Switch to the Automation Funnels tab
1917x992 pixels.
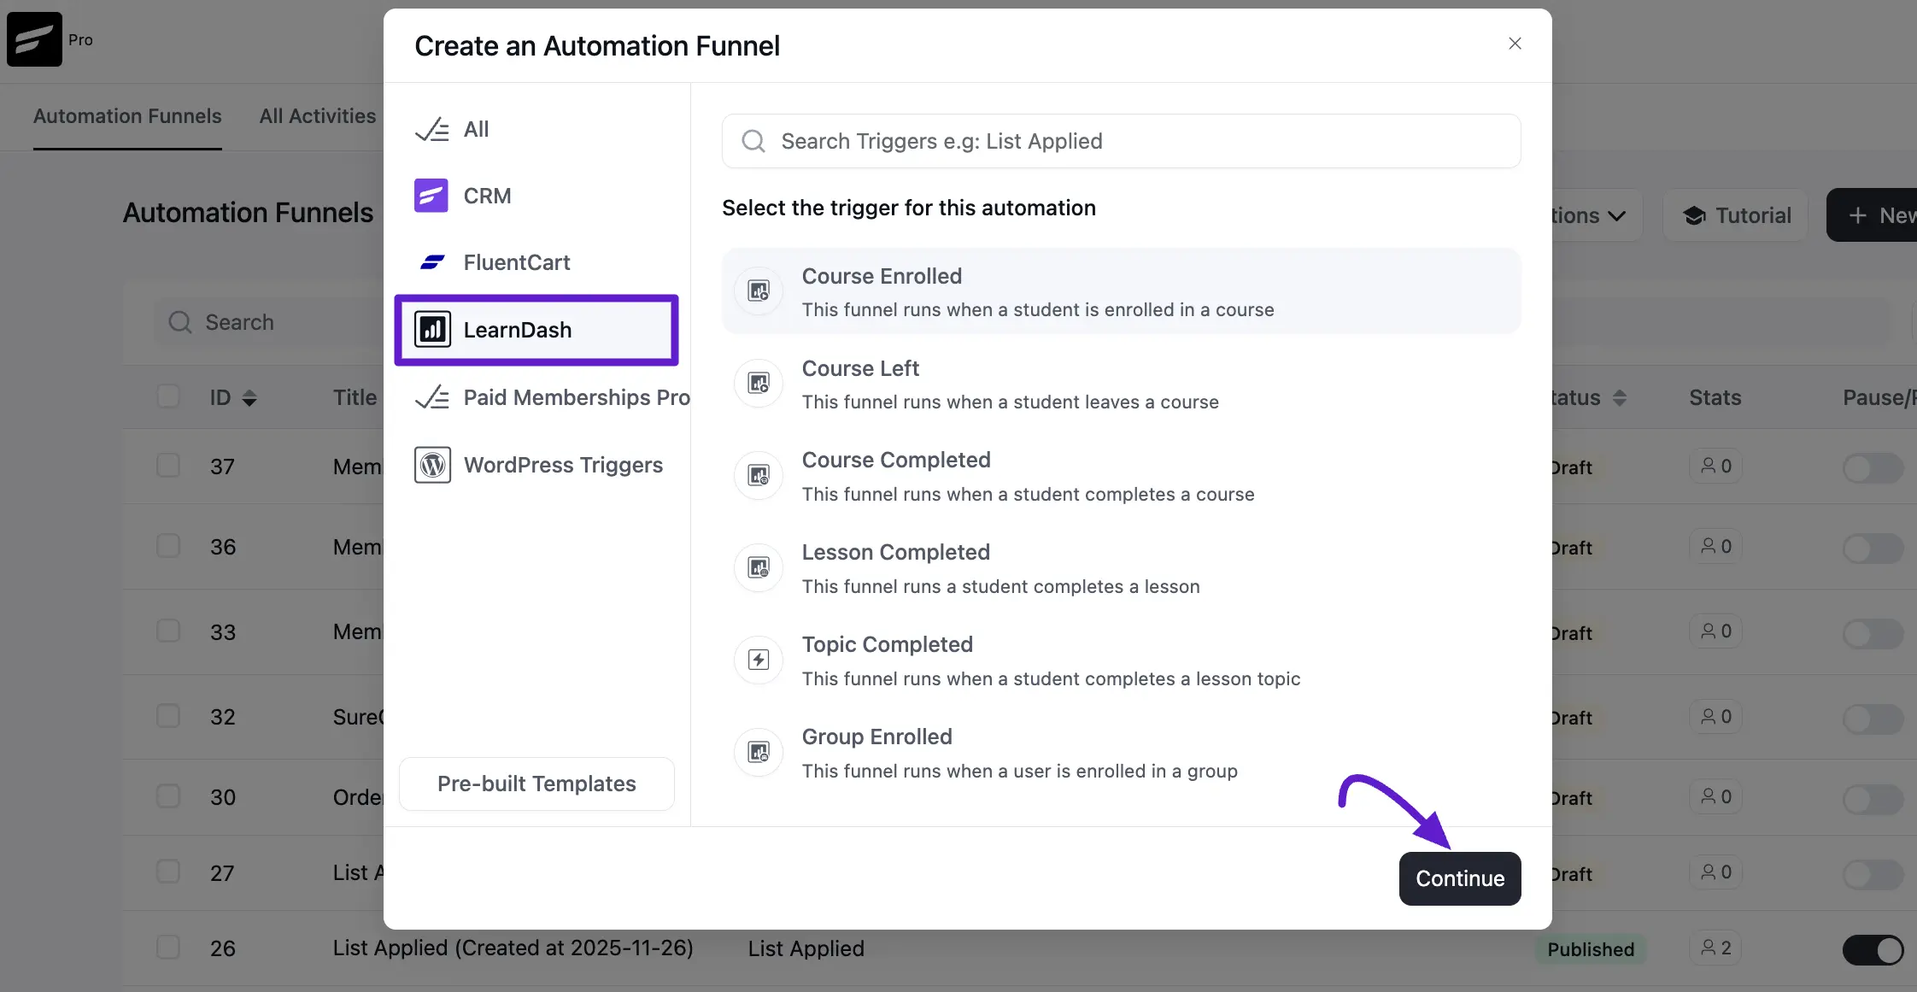(127, 116)
